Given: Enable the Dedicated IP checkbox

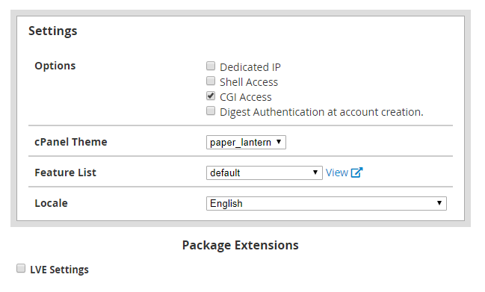Looking at the screenshot, I should 211,66.
